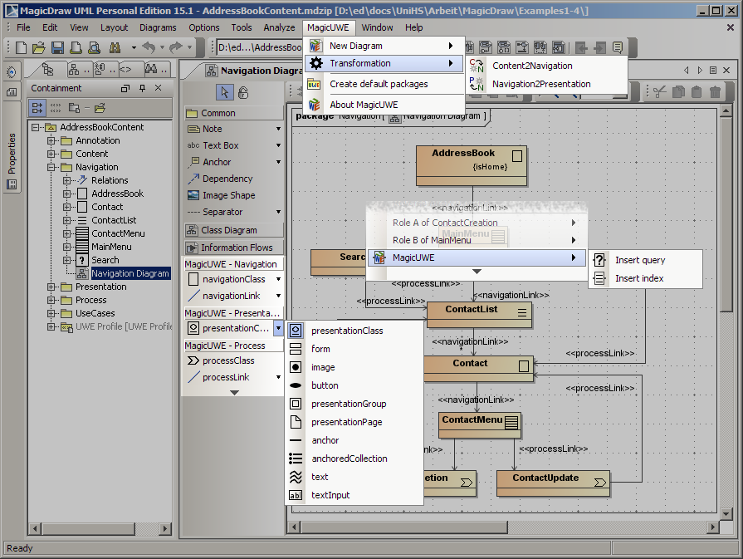Click the form icon in presentation list
Screen dimensions: 743x559
(296, 349)
